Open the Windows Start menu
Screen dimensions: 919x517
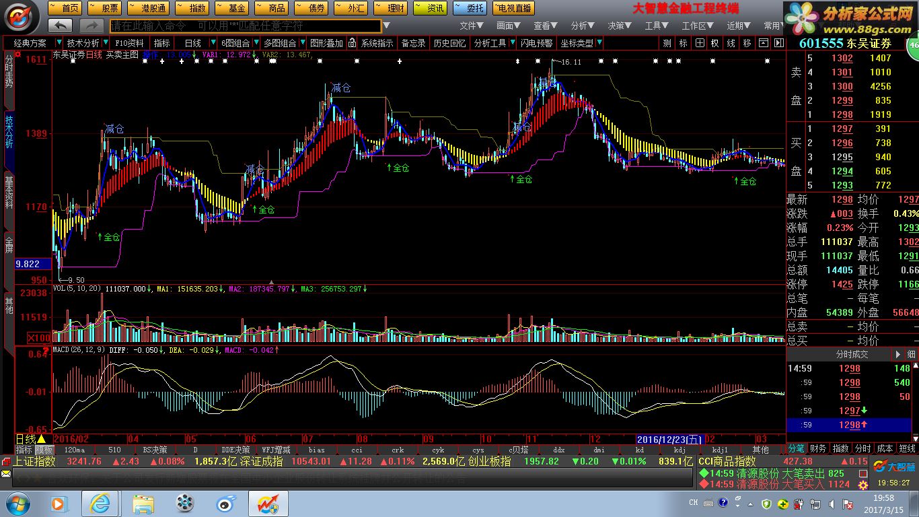click(x=17, y=503)
